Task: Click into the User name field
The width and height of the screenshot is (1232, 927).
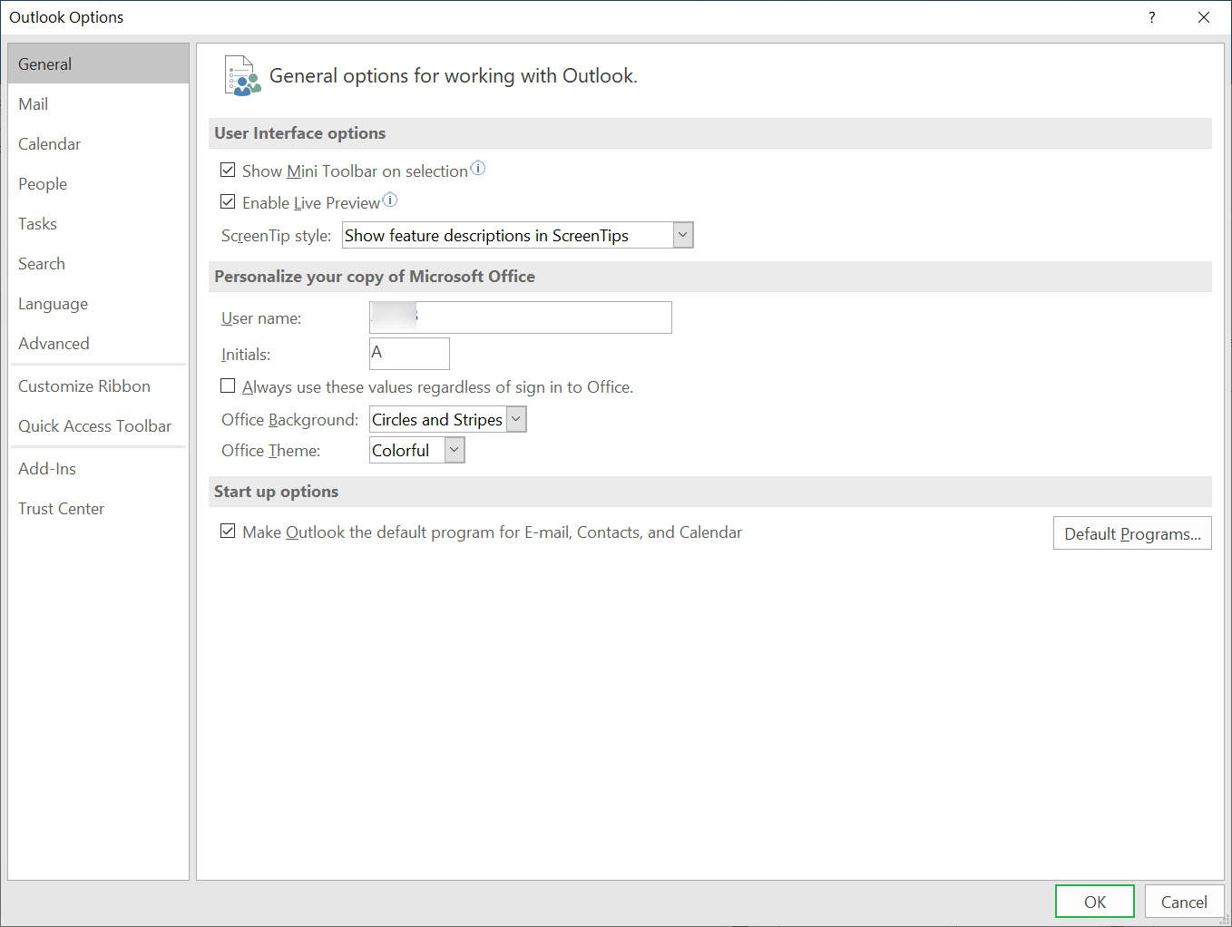Action: (521, 317)
